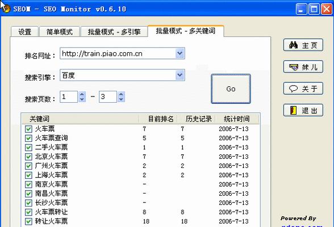Screen dimensions: 334x227
Task: Select the 南京火车票 keyword text
Action: point(51,184)
